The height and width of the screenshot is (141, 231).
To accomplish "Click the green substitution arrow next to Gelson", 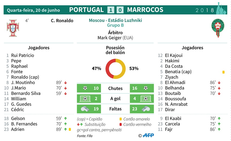I will pos(66,118).
